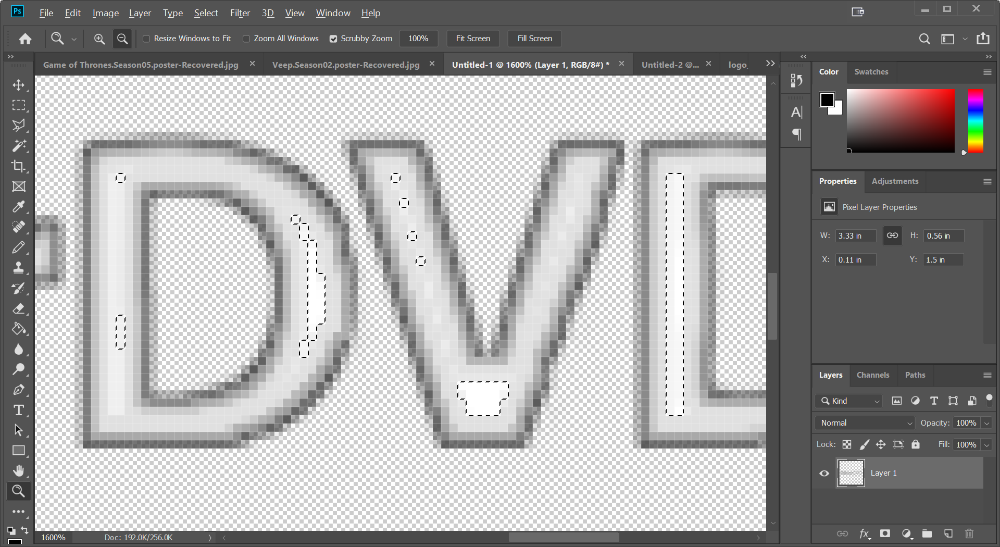Switch to the Channels tab
The image size is (1000, 547).
872,375
